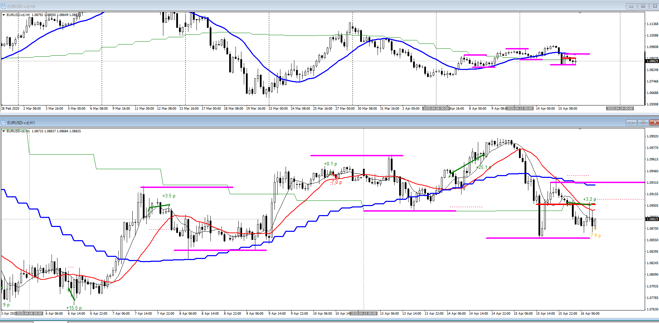The height and width of the screenshot is (323, 659).
Task: Click current price tag 1.08825 on H1 scale
Action: 652,219
